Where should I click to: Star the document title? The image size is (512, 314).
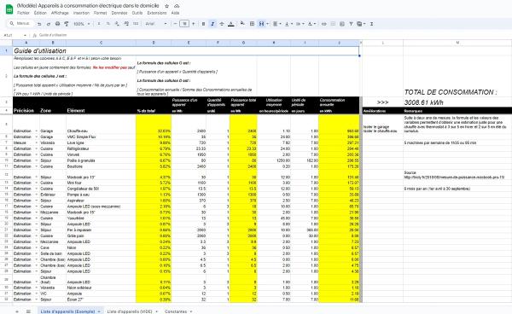click(x=167, y=6)
